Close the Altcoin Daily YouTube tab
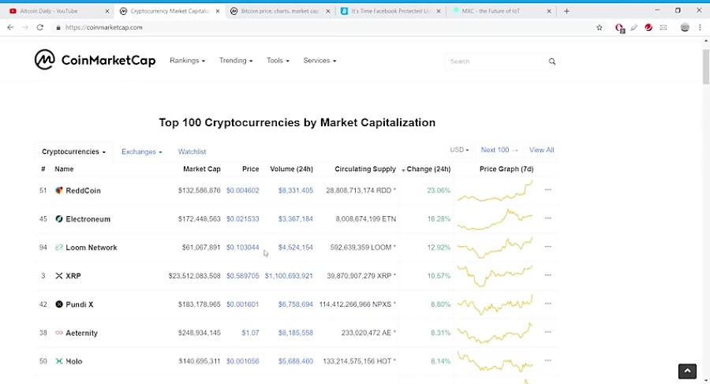 [107, 11]
